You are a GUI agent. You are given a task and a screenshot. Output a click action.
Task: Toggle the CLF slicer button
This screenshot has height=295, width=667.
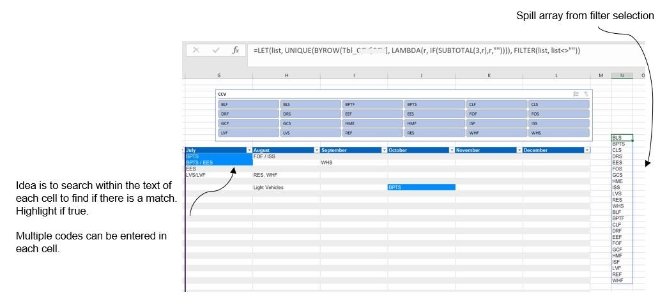click(496, 104)
